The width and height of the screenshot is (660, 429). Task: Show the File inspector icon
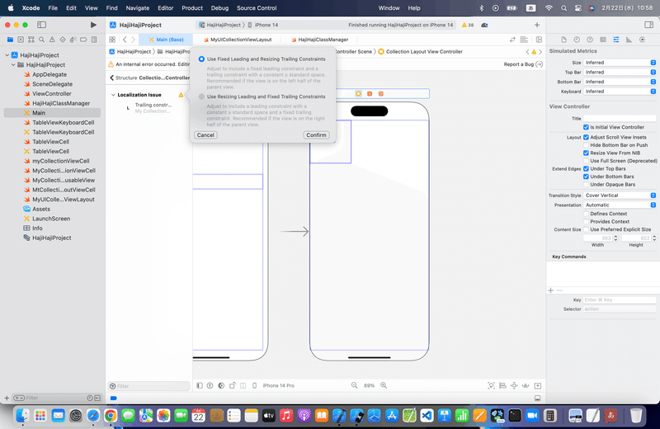563,40
